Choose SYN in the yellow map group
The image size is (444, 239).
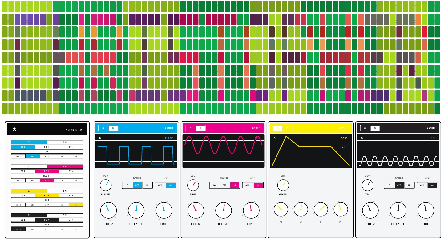[71, 195]
